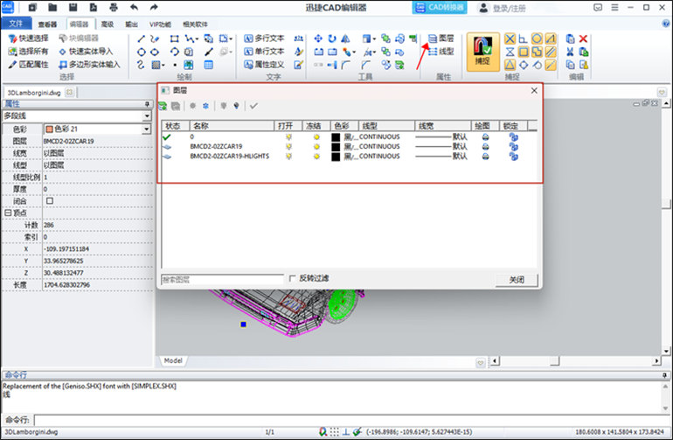
Task: Switch to the 输出 output tab
Action: 131,24
